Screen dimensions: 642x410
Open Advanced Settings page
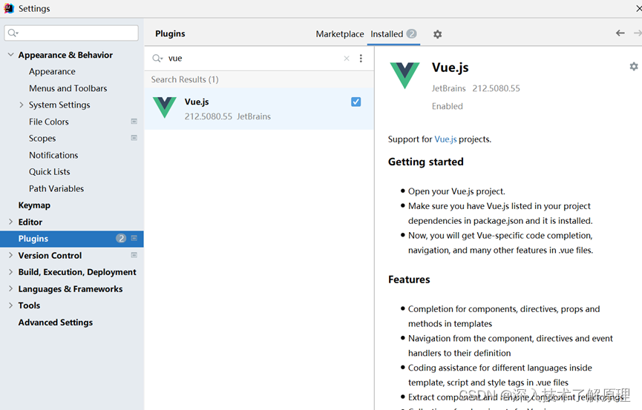click(55, 323)
